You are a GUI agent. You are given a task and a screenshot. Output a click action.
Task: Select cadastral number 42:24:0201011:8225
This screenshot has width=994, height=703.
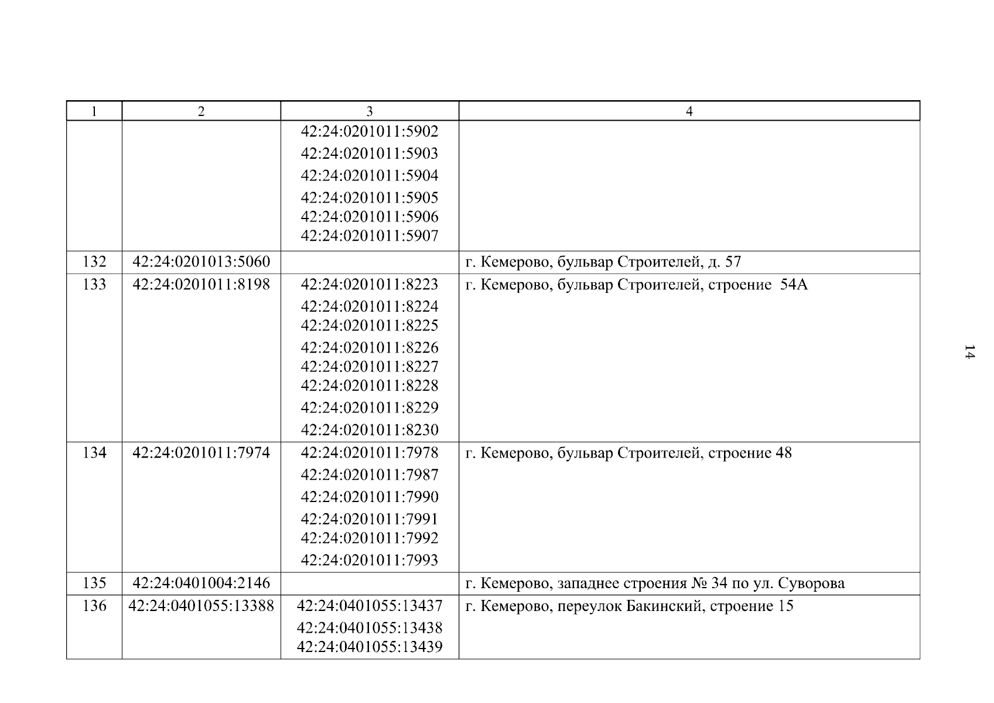(369, 326)
